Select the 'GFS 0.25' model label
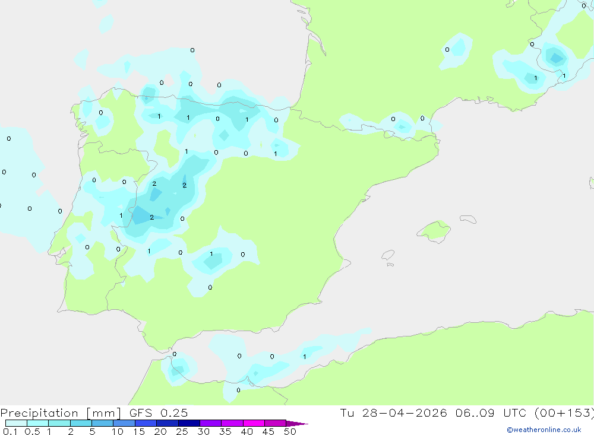The width and height of the screenshot is (594, 435). 159,413
